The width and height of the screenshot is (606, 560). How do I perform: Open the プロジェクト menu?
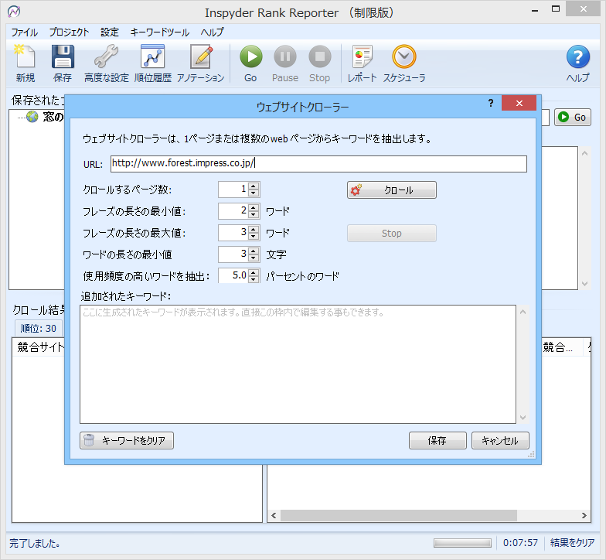point(70,32)
